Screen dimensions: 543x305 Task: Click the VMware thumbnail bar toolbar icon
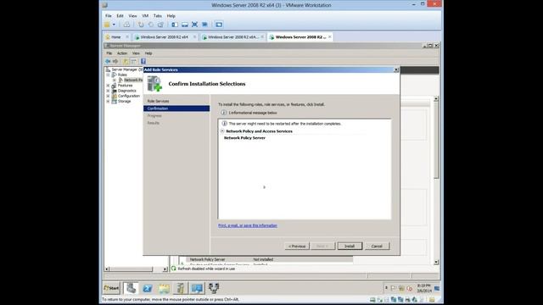(x=185, y=25)
